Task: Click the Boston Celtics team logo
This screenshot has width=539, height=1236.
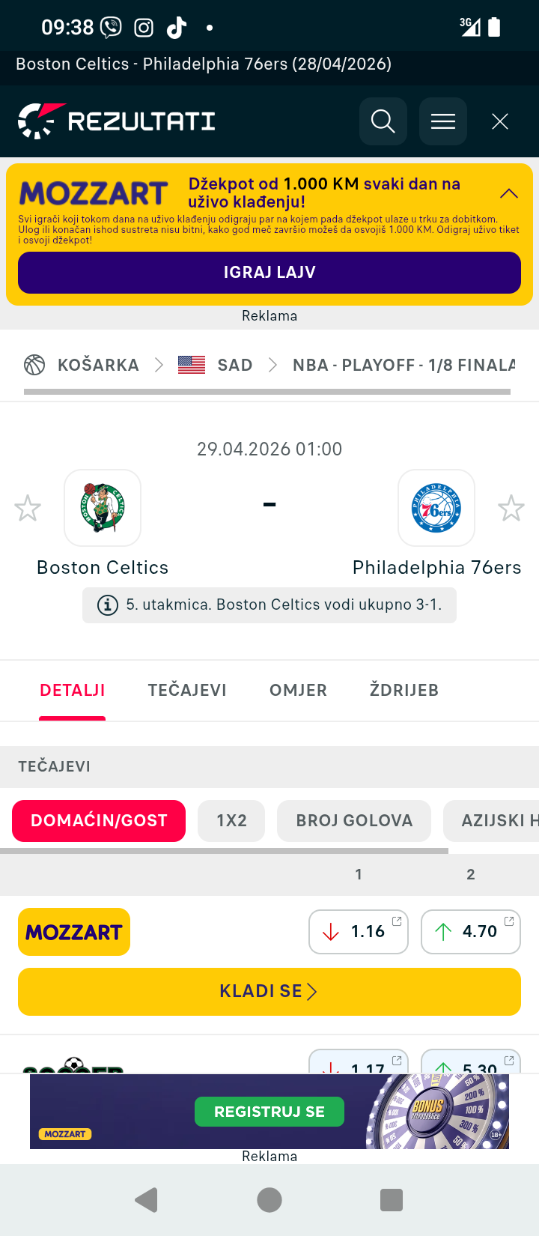Action: (x=103, y=508)
